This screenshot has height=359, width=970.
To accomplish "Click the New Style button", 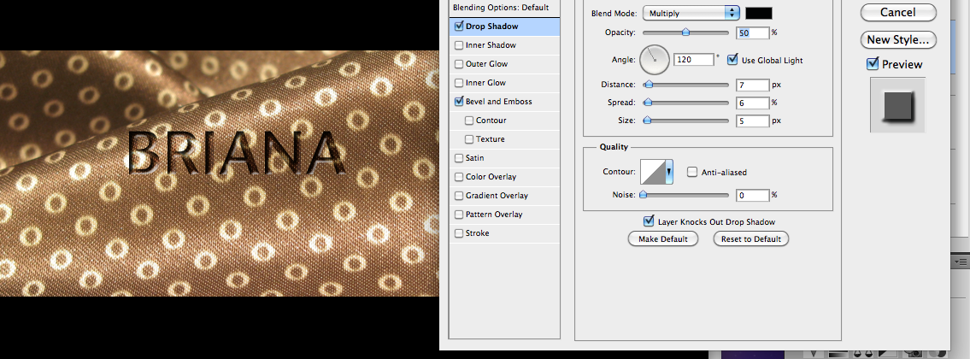I will 896,39.
